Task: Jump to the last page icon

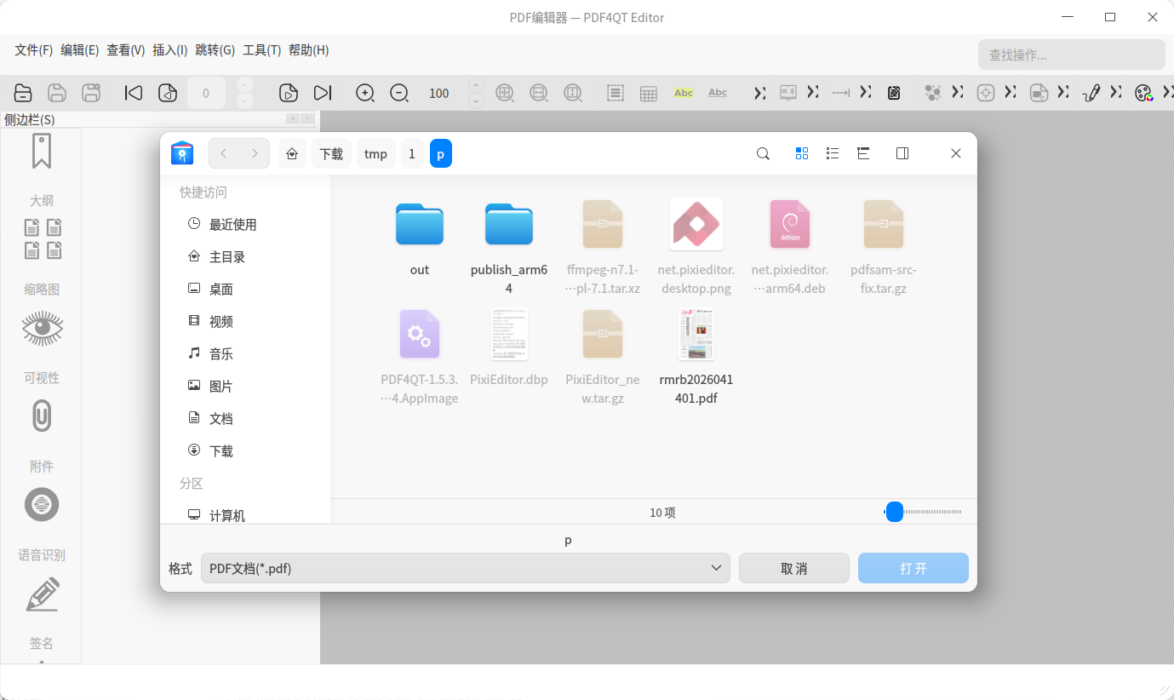Action: 323,93
